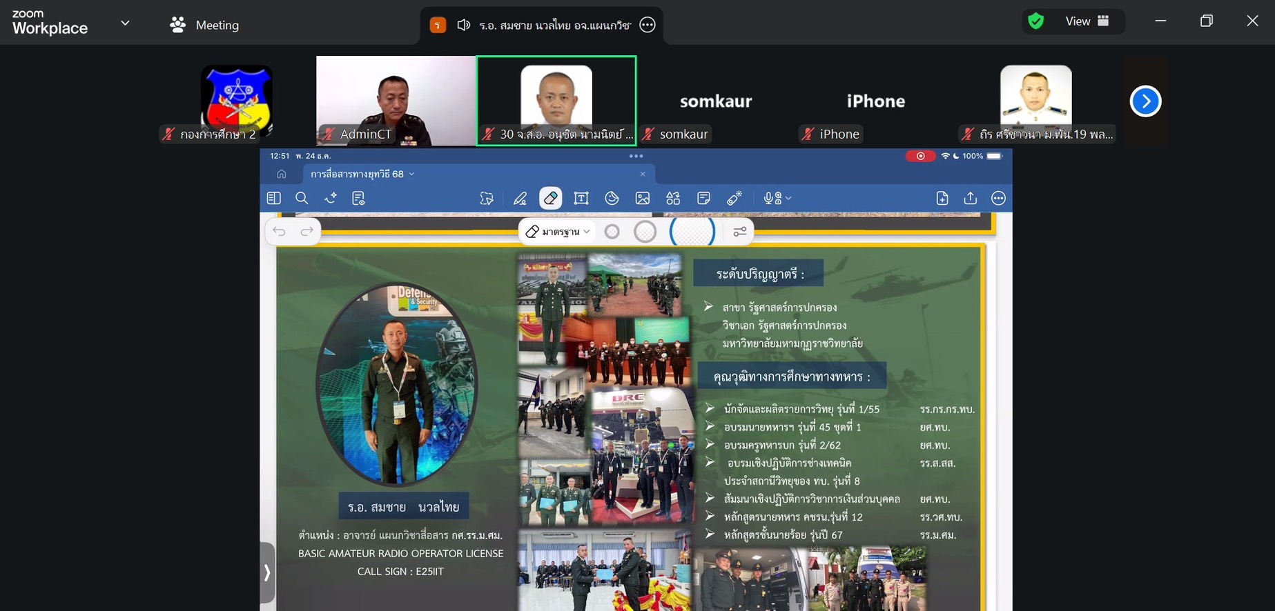The image size is (1275, 611).
Task: Select the eraser tool
Action: 550,199
